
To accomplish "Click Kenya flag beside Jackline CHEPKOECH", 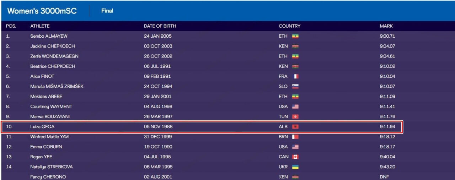I will coord(295,46).
